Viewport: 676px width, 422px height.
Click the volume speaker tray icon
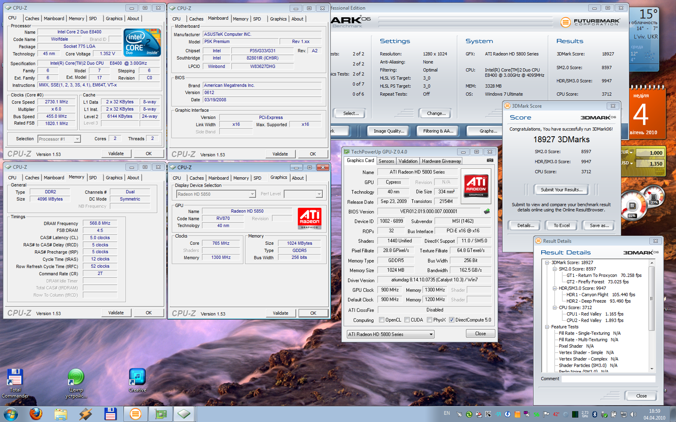point(633,414)
